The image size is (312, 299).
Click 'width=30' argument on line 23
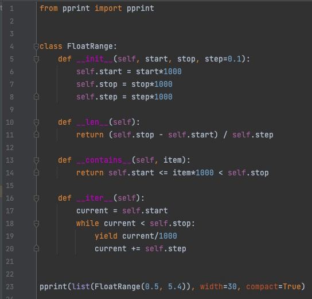click(219, 287)
